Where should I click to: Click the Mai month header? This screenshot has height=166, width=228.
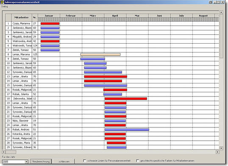tap(137, 16)
